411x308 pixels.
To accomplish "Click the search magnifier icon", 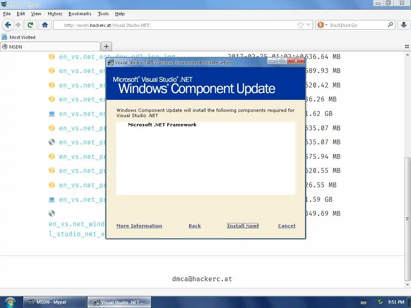I will tap(390, 25).
